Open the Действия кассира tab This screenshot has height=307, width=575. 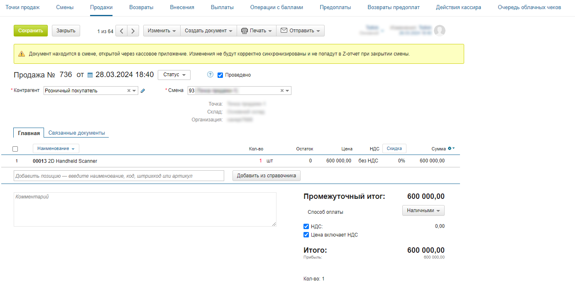click(x=459, y=7)
